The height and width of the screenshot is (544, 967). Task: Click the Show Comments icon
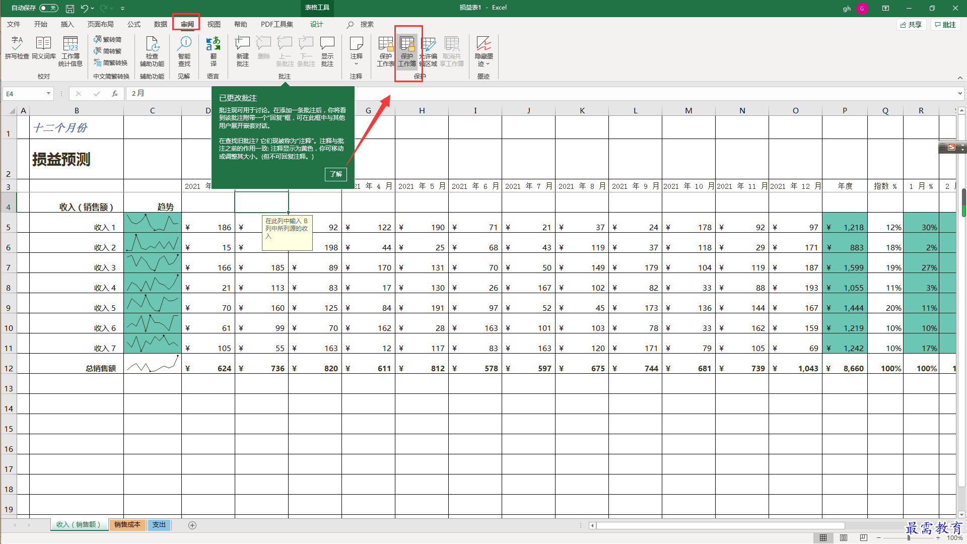tap(327, 51)
